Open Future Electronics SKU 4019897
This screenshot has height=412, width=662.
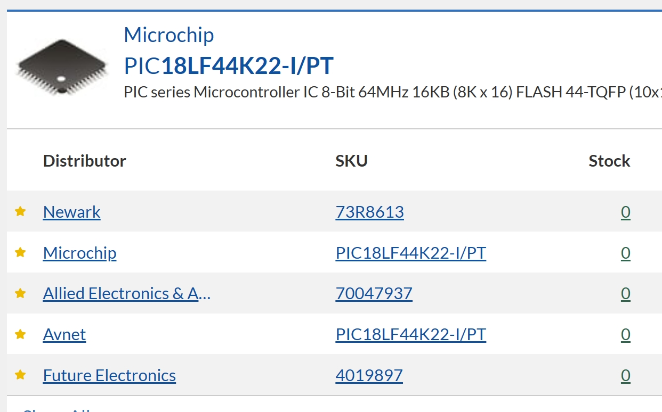click(x=369, y=375)
